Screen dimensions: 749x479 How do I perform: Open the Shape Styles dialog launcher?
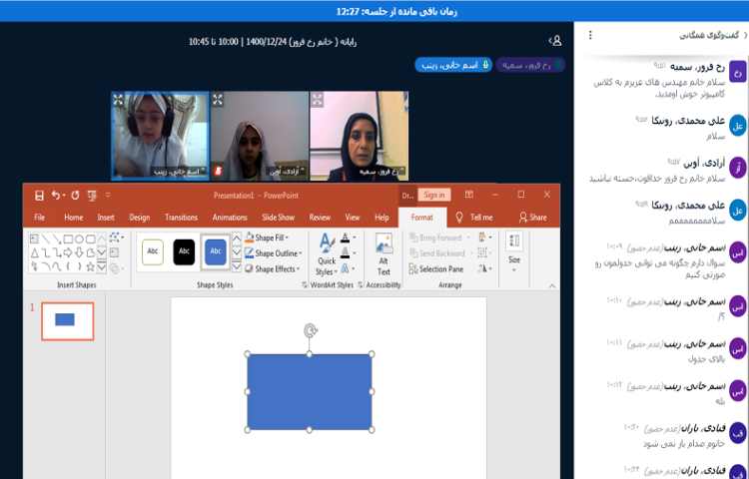pyautogui.click(x=305, y=284)
